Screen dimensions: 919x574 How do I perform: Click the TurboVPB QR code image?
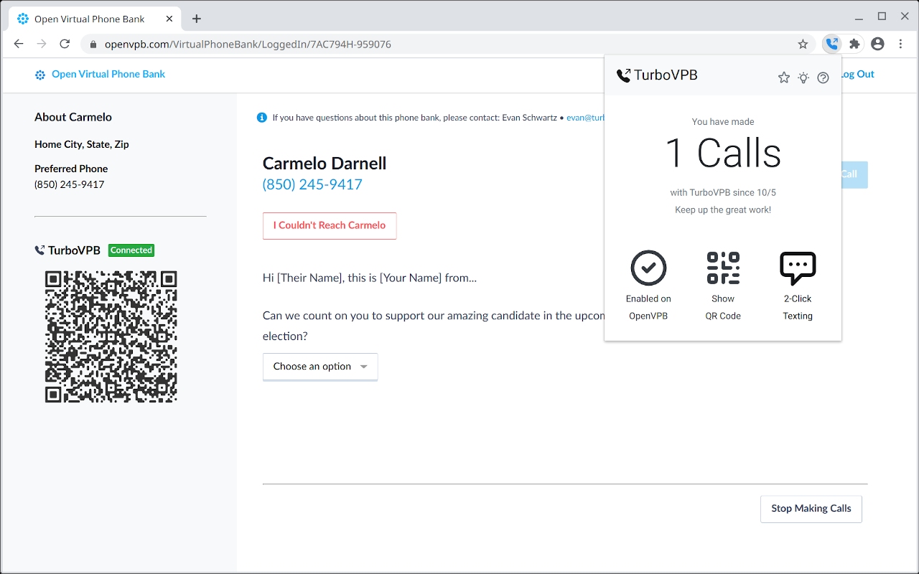coord(111,337)
